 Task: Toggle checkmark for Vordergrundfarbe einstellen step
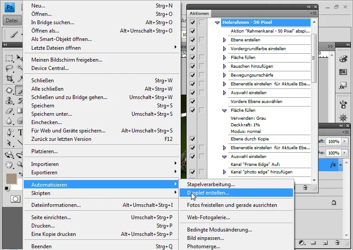pos(192,48)
